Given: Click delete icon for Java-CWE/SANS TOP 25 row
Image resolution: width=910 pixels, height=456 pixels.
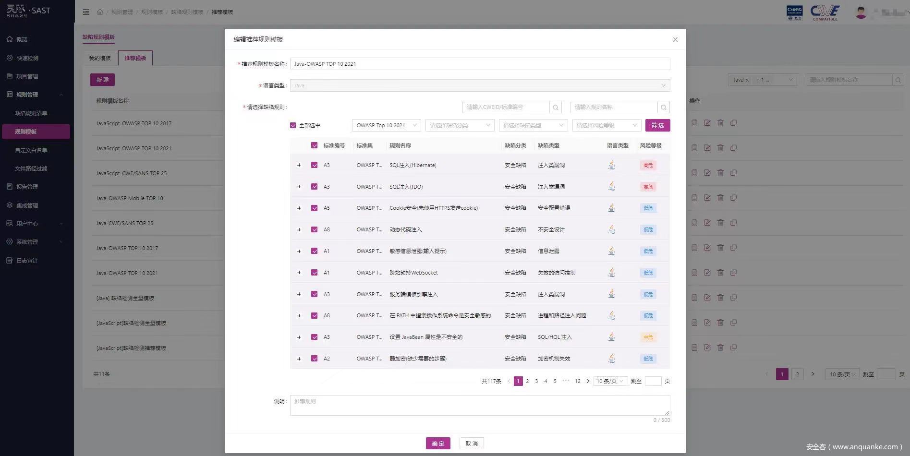Looking at the screenshot, I should tap(720, 223).
